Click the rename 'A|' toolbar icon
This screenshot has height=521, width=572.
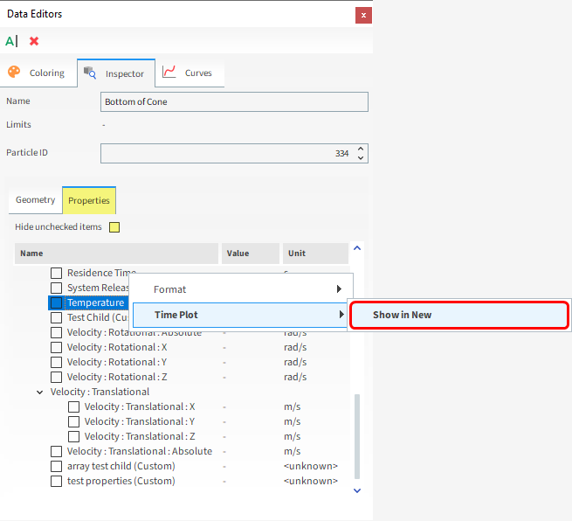[11, 41]
